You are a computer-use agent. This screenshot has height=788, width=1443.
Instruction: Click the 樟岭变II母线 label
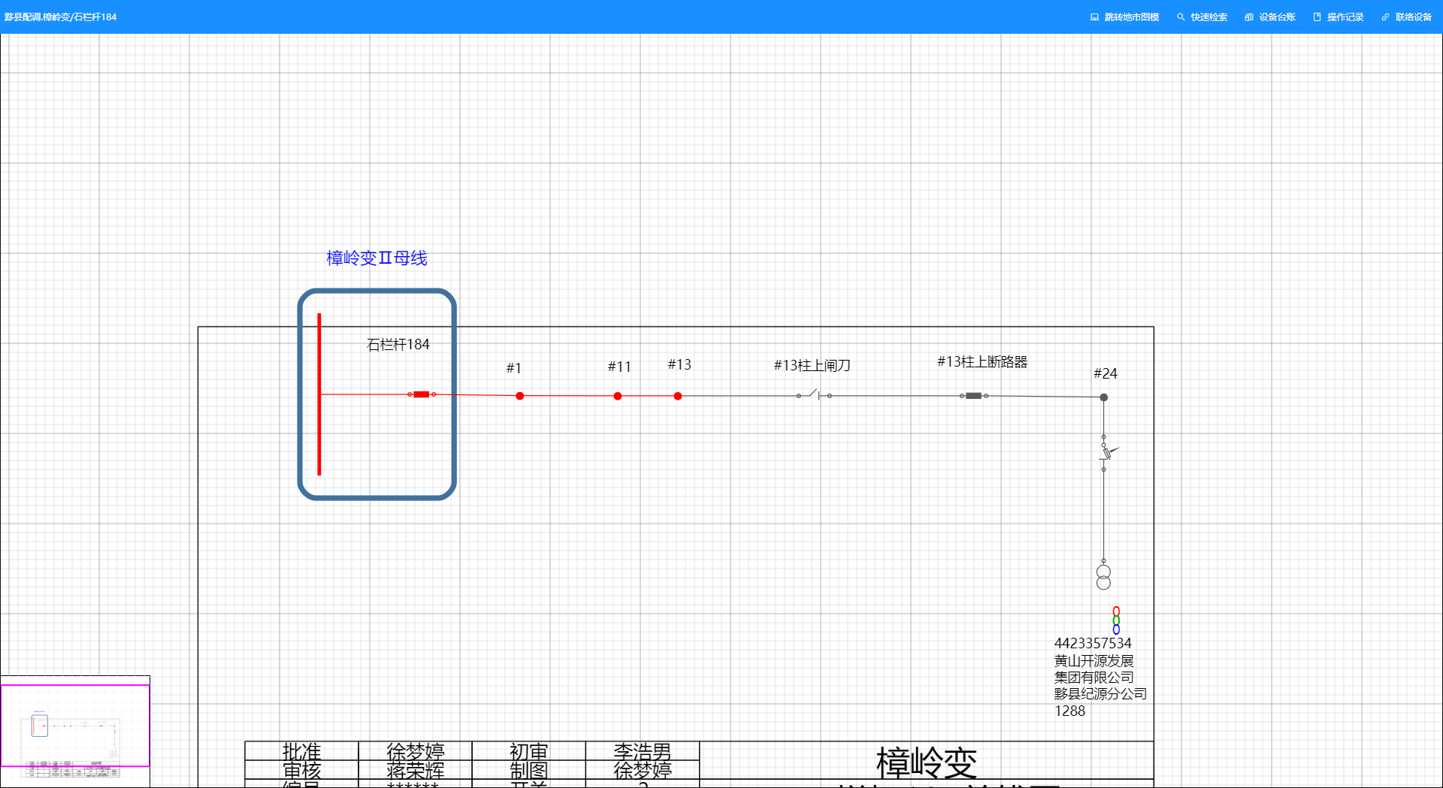[x=377, y=258]
